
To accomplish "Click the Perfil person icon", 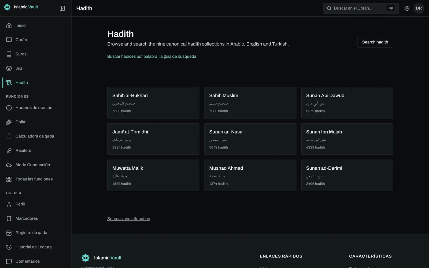I will click(x=9, y=204).
